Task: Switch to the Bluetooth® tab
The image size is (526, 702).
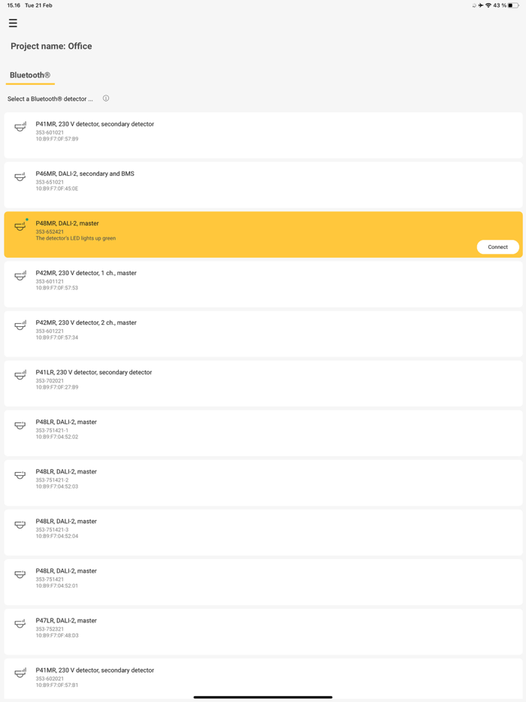Action: click(30, 75)
